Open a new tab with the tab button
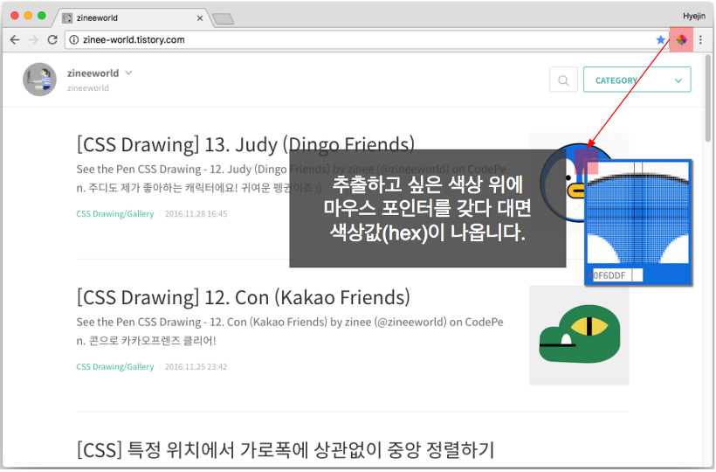The width and height of the screenshot is (716, 472). (x=223, y=18)
